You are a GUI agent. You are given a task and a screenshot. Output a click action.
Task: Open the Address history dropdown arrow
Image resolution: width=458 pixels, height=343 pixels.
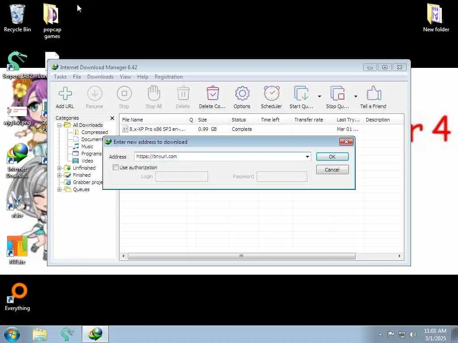pyautogui.click(x=307, y=157)
